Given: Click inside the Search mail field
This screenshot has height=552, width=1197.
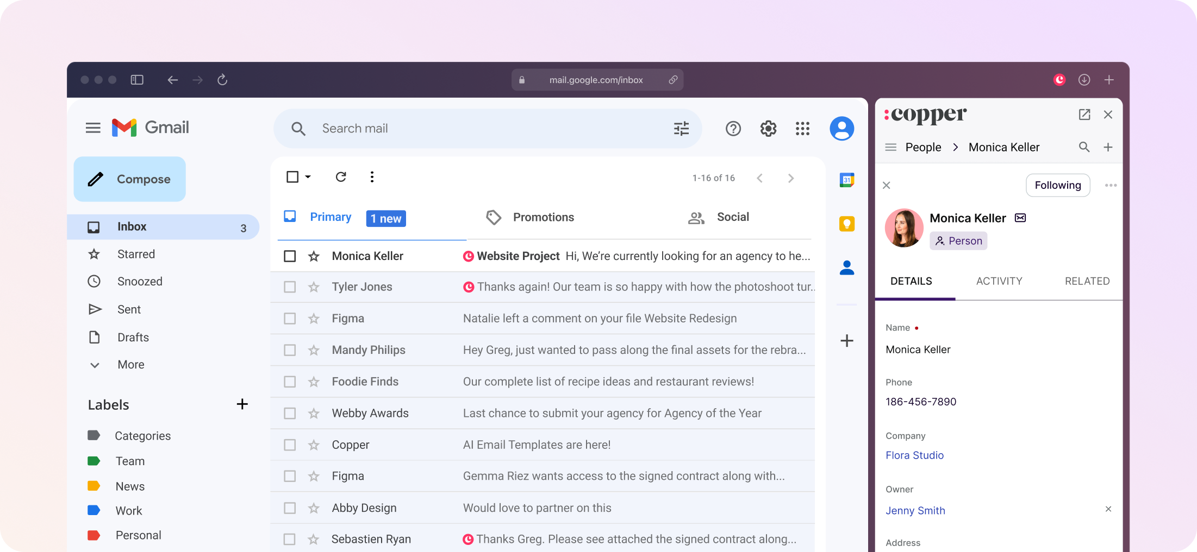Looking at the screenshot, I should (435, 128).
